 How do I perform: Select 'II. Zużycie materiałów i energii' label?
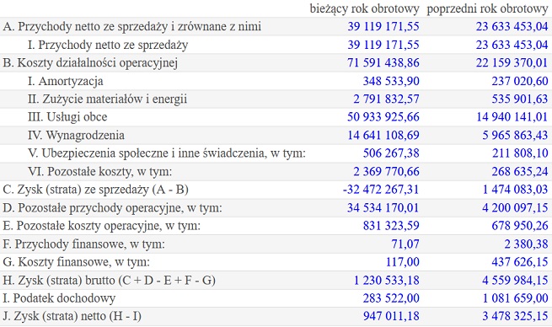[x=107, y=99]
